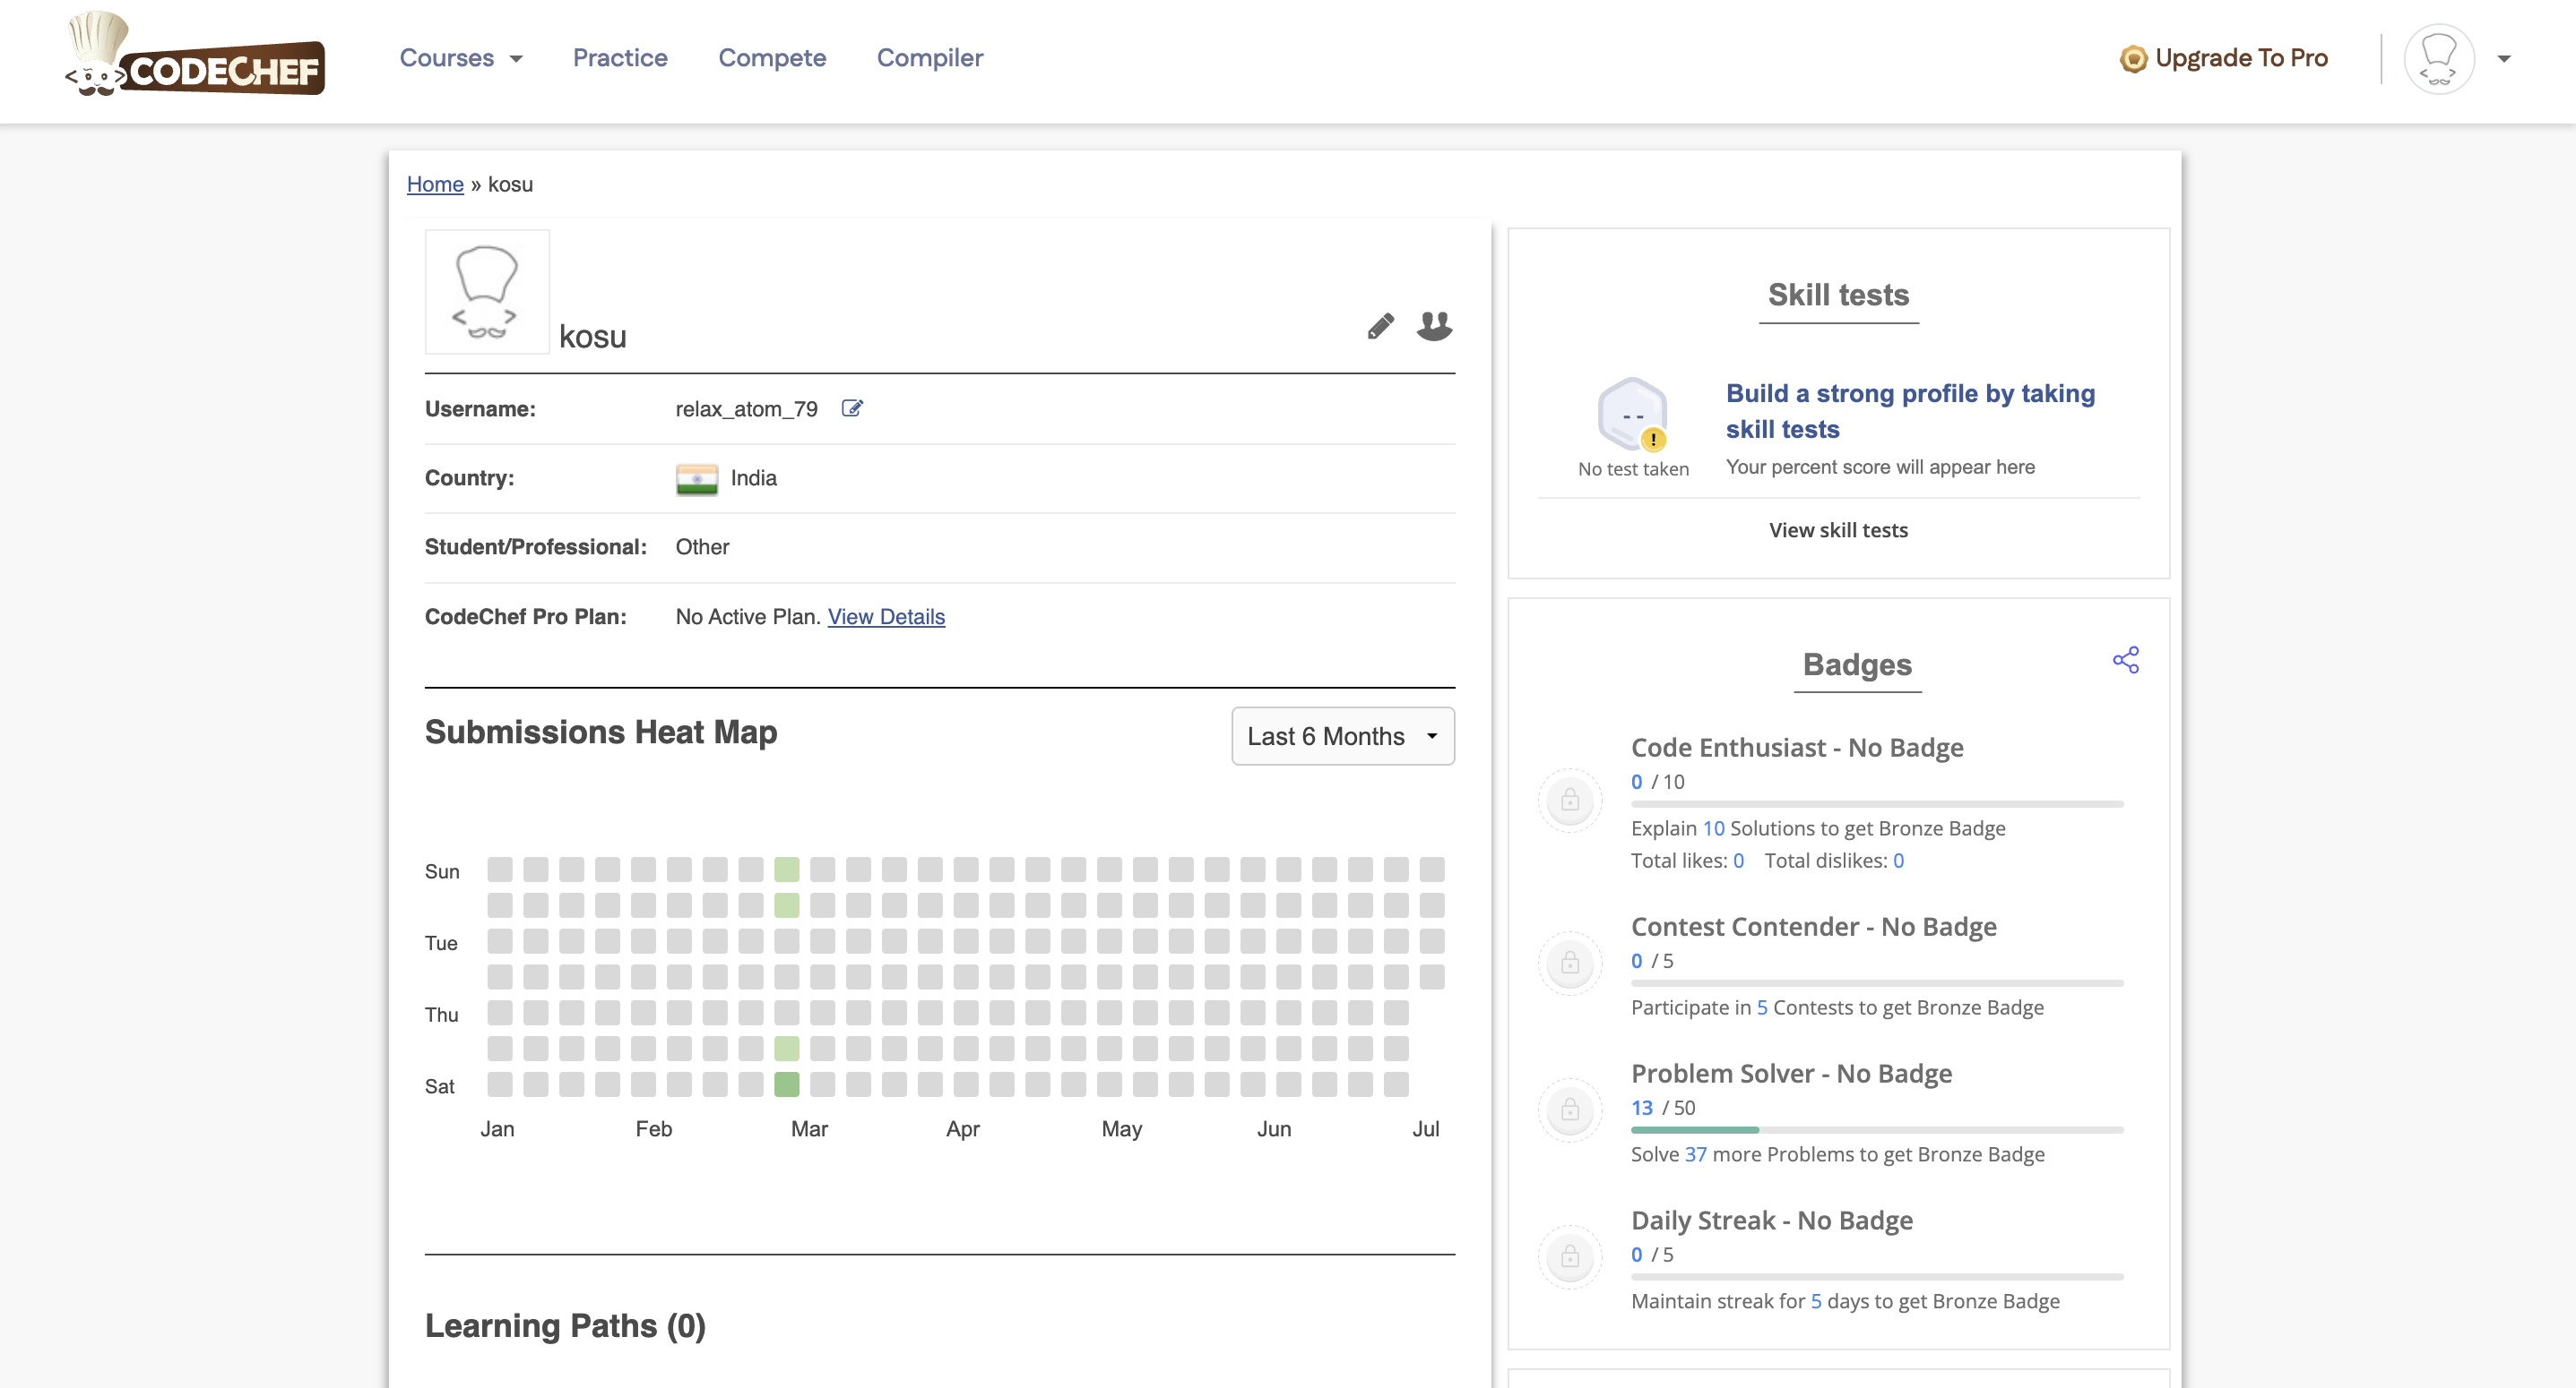Click the friends group icon beside kosu
This screenshot has height=1388, width=2576.
(1434, 326)
